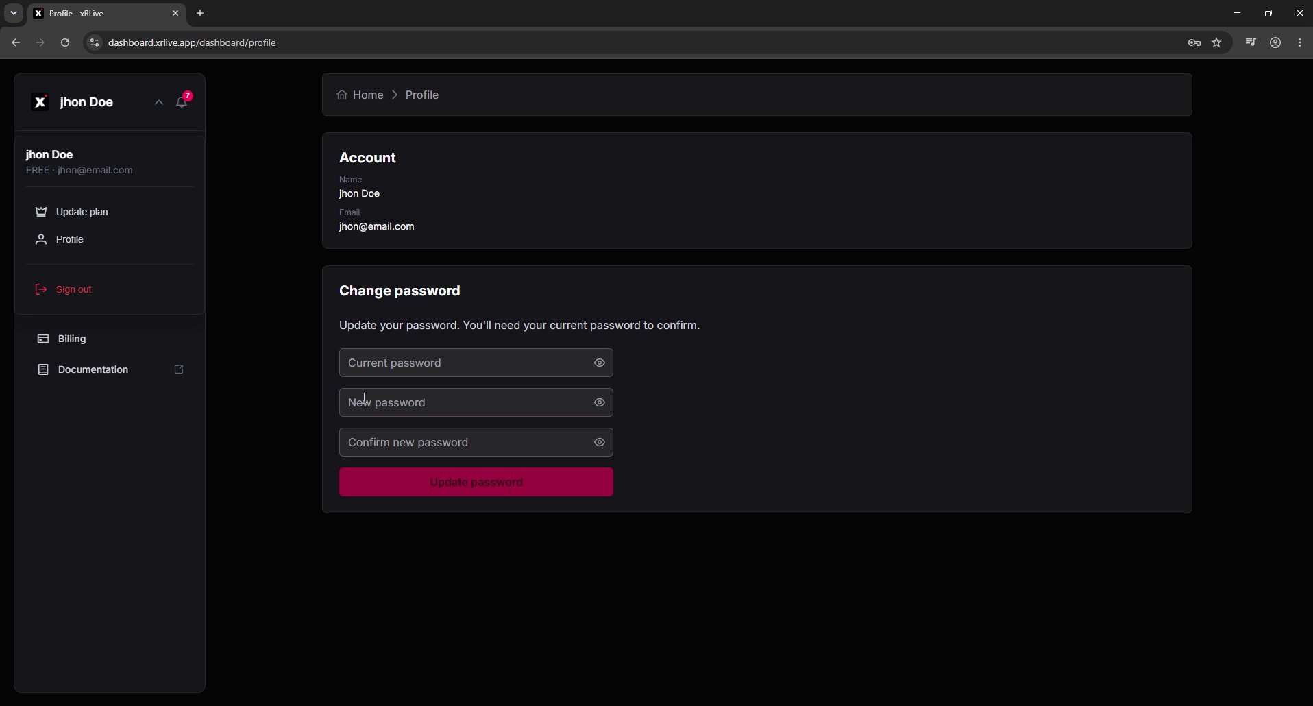Screen dimensions: 1313x706
Task: Click the Home breadcrumb house icon
Action: pos(342,95)
